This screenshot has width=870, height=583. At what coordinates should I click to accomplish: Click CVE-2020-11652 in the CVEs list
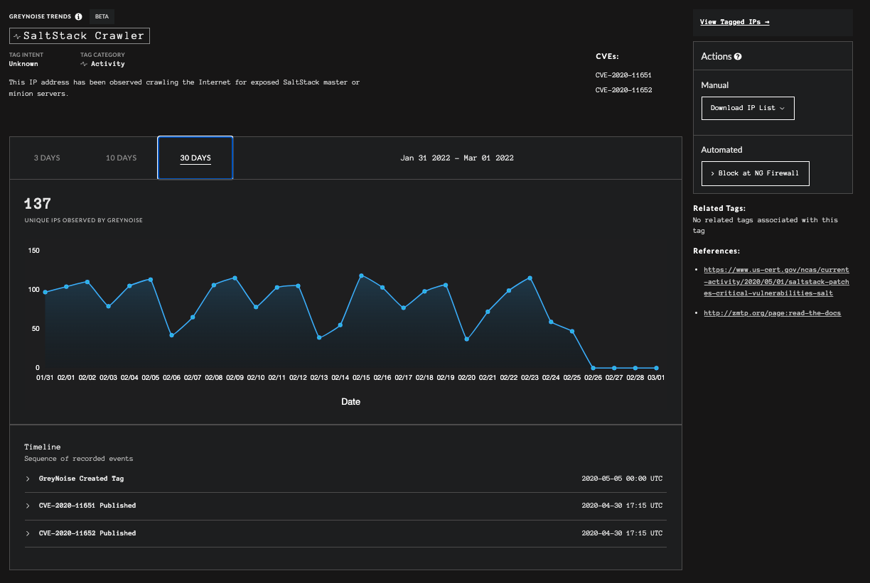click(x=623, y=90)
